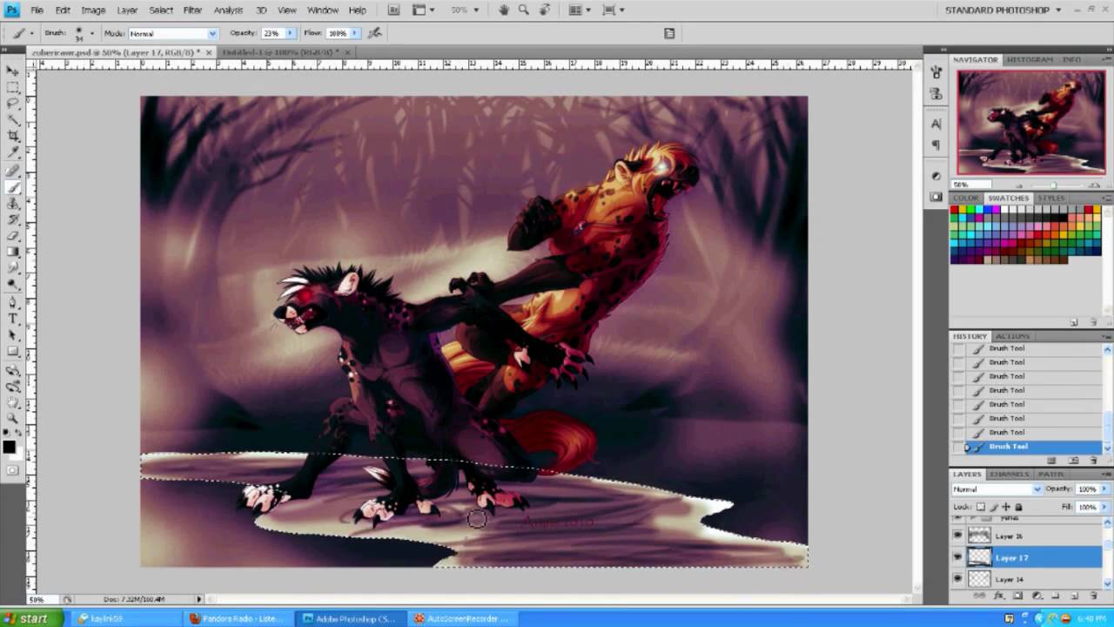This screenshot has width=1114, height=627.
Task: Toggle lock image pixels
Action: pos(994,507)
